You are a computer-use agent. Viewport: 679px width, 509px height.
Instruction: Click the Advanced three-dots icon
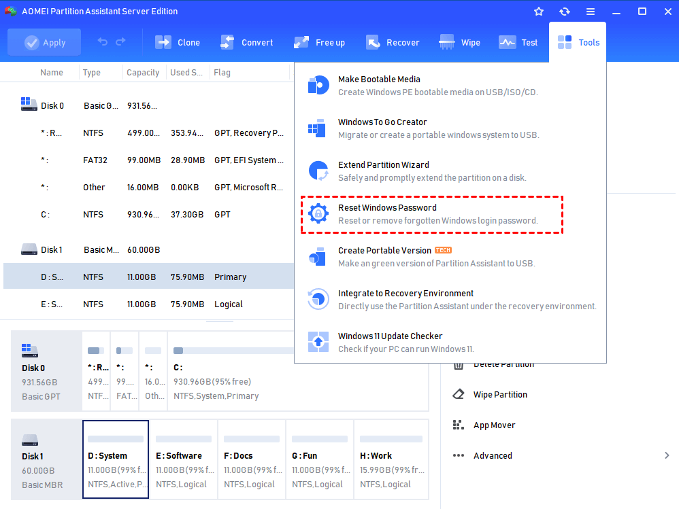[458, 455]
